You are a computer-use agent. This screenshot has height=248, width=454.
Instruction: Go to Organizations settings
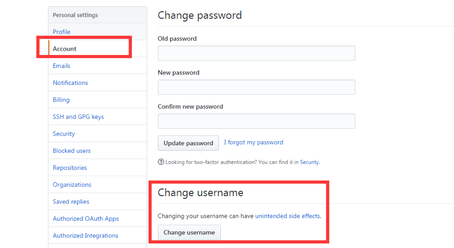tap(72, 185)
